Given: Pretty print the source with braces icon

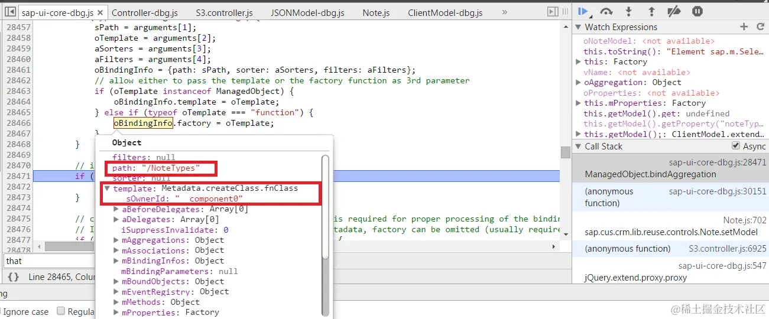Looking at the screenshot, I should 13,276.
